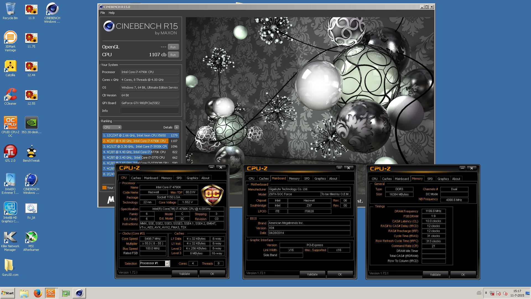The width and height of the screenshot is (531, 299).
Task: Show hidden system tray icons arrow
Action: [x=486, y=293]
